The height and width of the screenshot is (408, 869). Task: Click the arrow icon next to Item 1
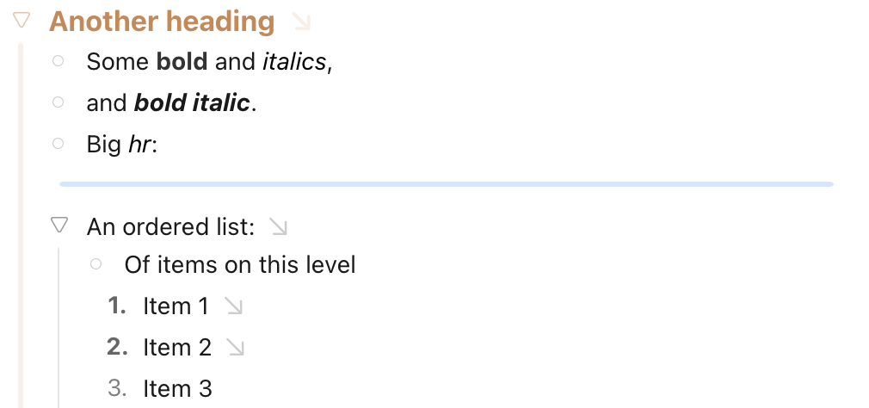pyautogui.click(x=232, y=306)
